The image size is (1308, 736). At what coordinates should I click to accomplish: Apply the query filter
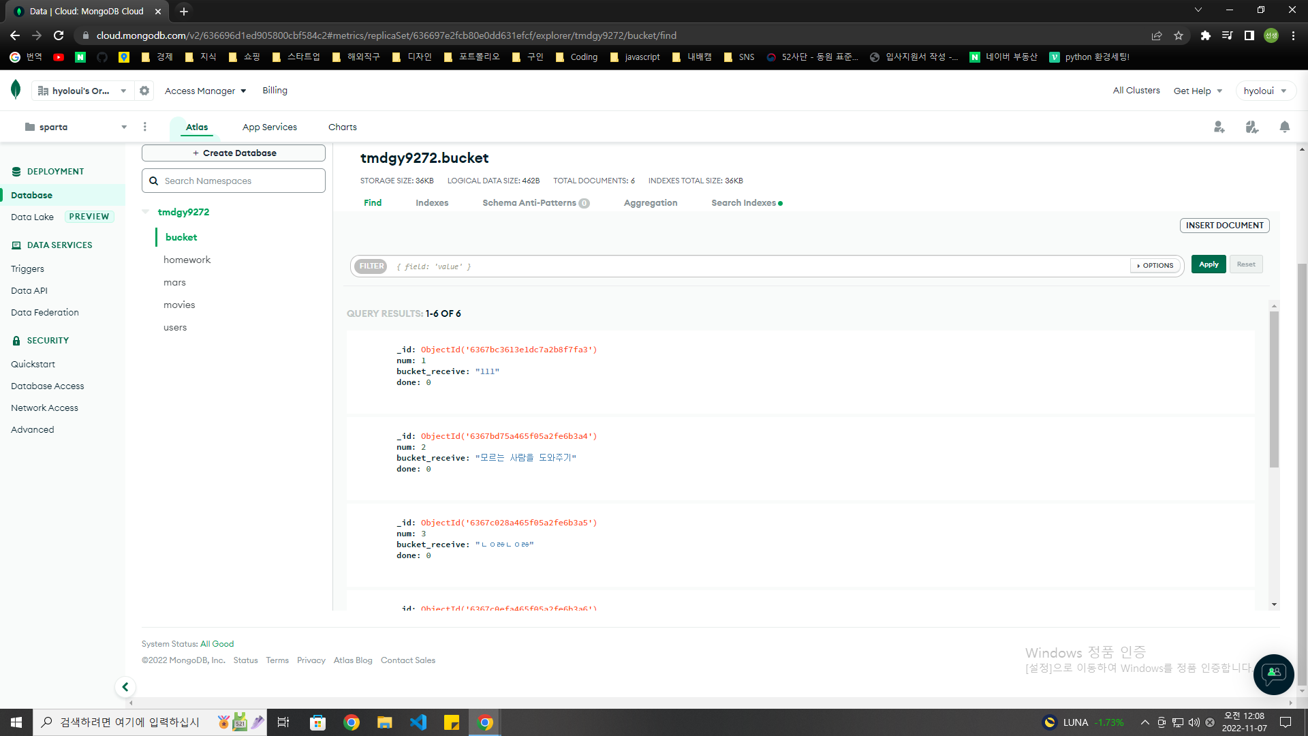pos(1209,264)
